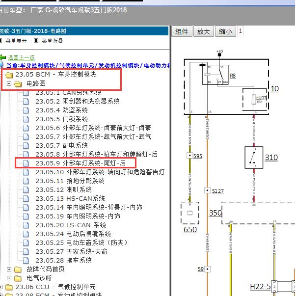Click document icon of 23.05.2 row
295x296 pixels.
(x=26, y=102)
